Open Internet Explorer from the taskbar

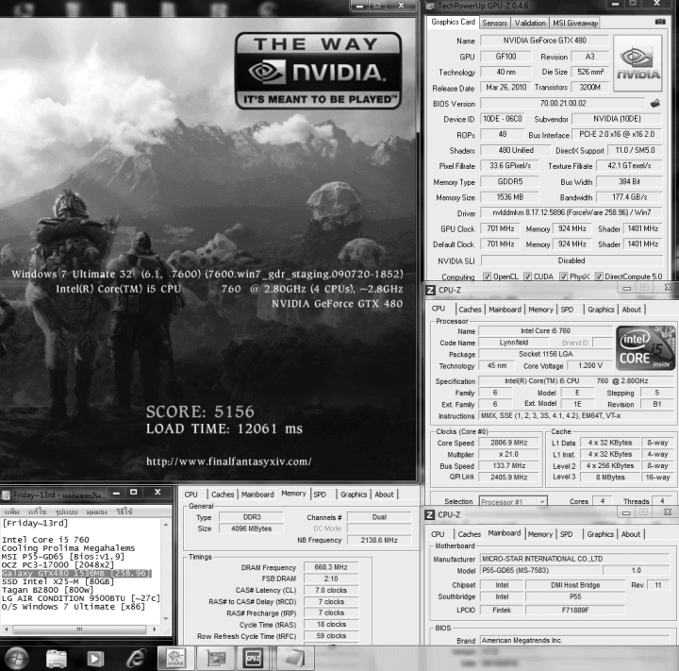pos(136,659)
